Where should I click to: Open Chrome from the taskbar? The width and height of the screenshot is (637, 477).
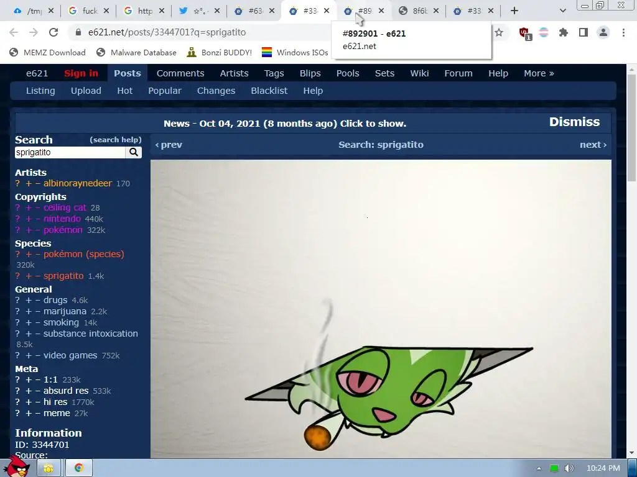click(x=79, y=468)
